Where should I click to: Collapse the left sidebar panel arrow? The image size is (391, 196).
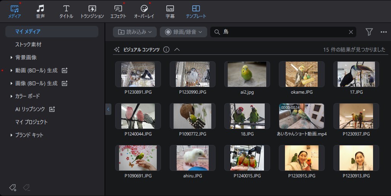point(108,109)
